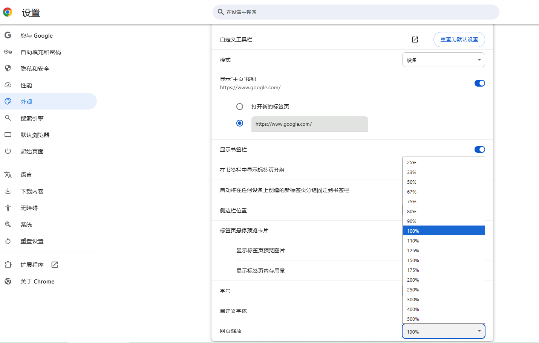
Task: Open 无障碍 settings section
Action: tap(48, 208)
